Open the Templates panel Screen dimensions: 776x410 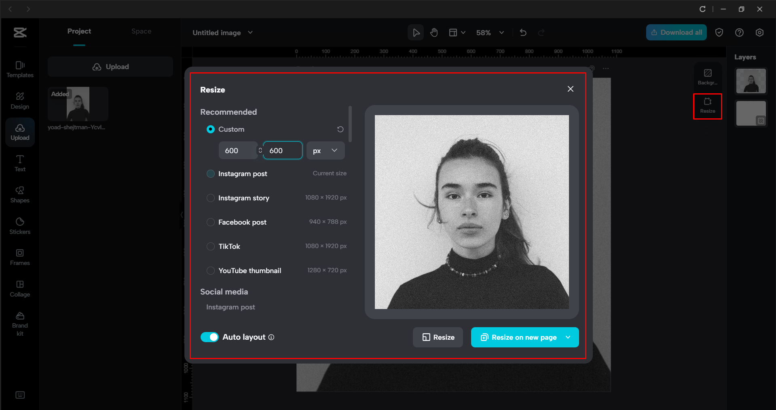[19, 69]
